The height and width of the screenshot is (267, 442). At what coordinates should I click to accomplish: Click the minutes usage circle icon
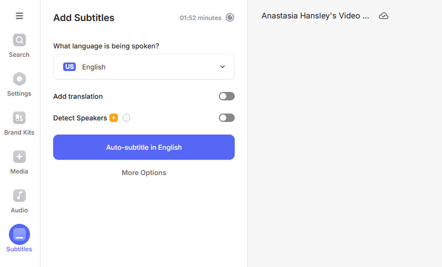[x=230, y=18]
